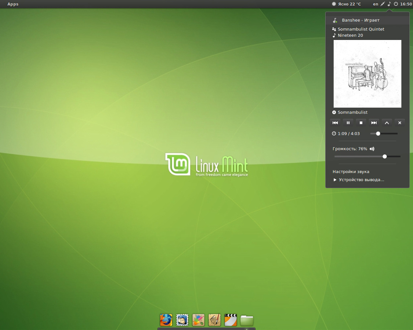Image resolution: width=413 pixels, height=330 pixels.
Task: Open the calendar from 16:50 clock
Action: tap(406, 4)
